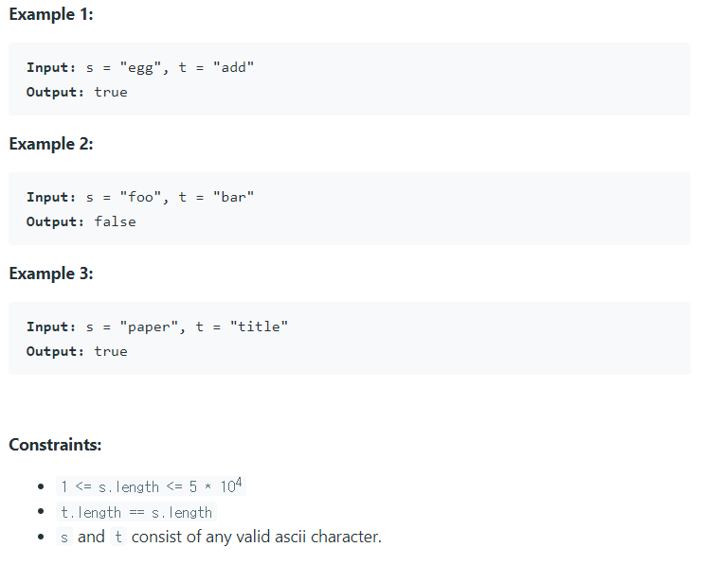The height and width of the screenshot is (565, 704).
Task: Click the Constraints heading
Action: [x=55, y=445]
